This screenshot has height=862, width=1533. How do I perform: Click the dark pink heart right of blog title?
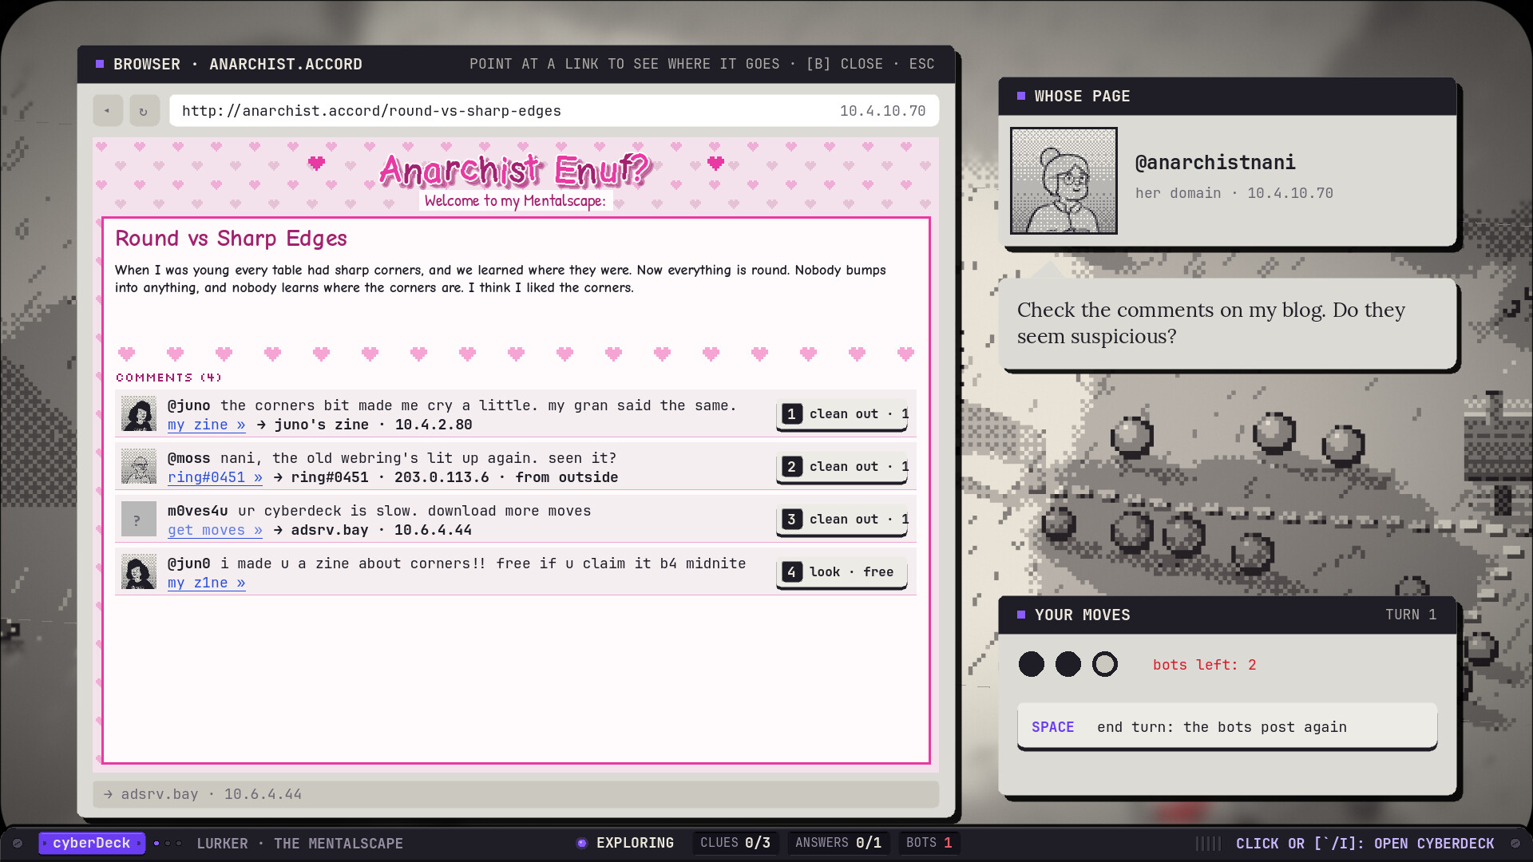[715, 163]
